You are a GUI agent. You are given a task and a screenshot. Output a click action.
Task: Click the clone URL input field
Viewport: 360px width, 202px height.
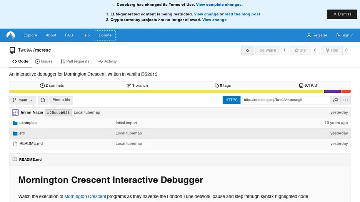[285, 100]
